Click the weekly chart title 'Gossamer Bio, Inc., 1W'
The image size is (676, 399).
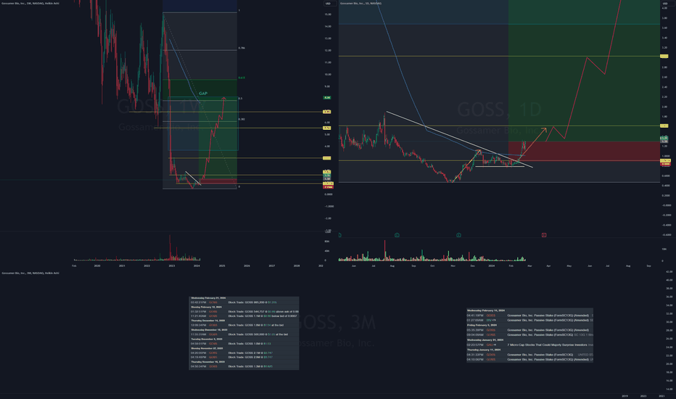pyautogui.click(x=30, y=4)
